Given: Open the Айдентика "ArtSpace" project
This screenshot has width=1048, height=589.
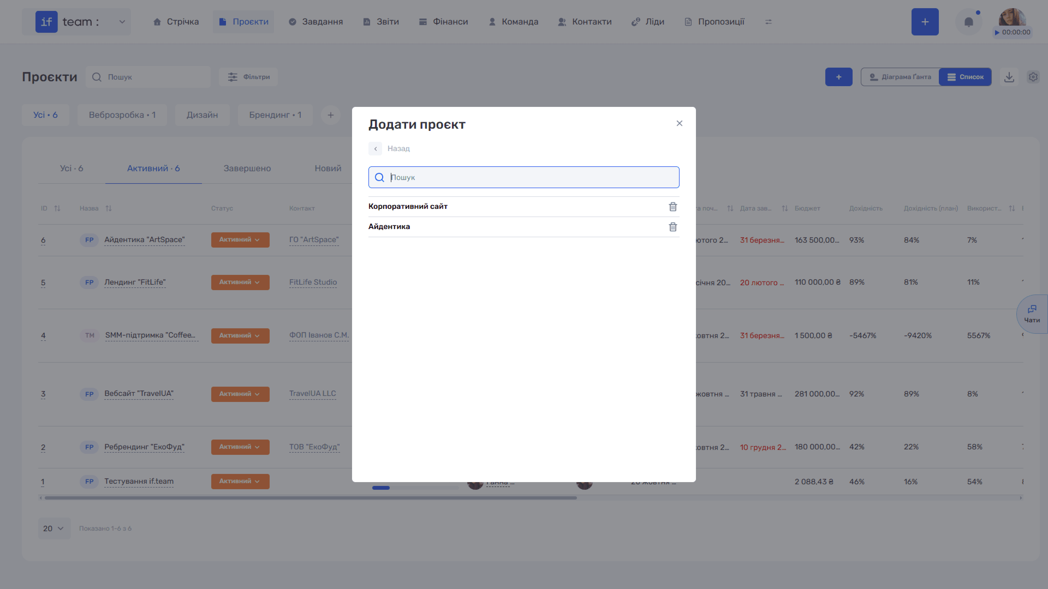Looking at the screenshot, I should tap(144, 240).
